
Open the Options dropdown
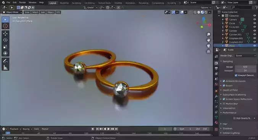click(206, 8)
